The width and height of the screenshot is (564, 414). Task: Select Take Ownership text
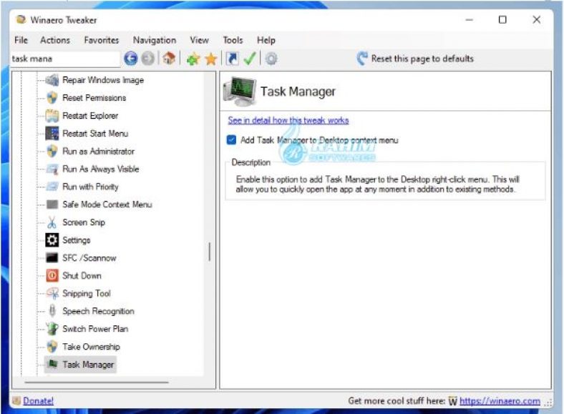tap(91, 347)
